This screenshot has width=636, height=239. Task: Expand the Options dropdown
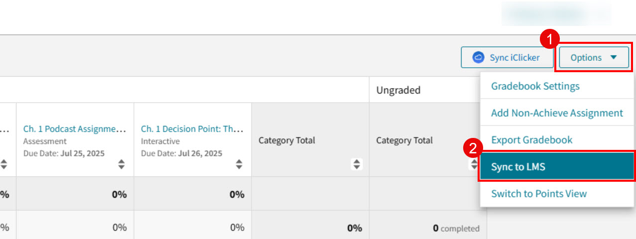(594, 58)
